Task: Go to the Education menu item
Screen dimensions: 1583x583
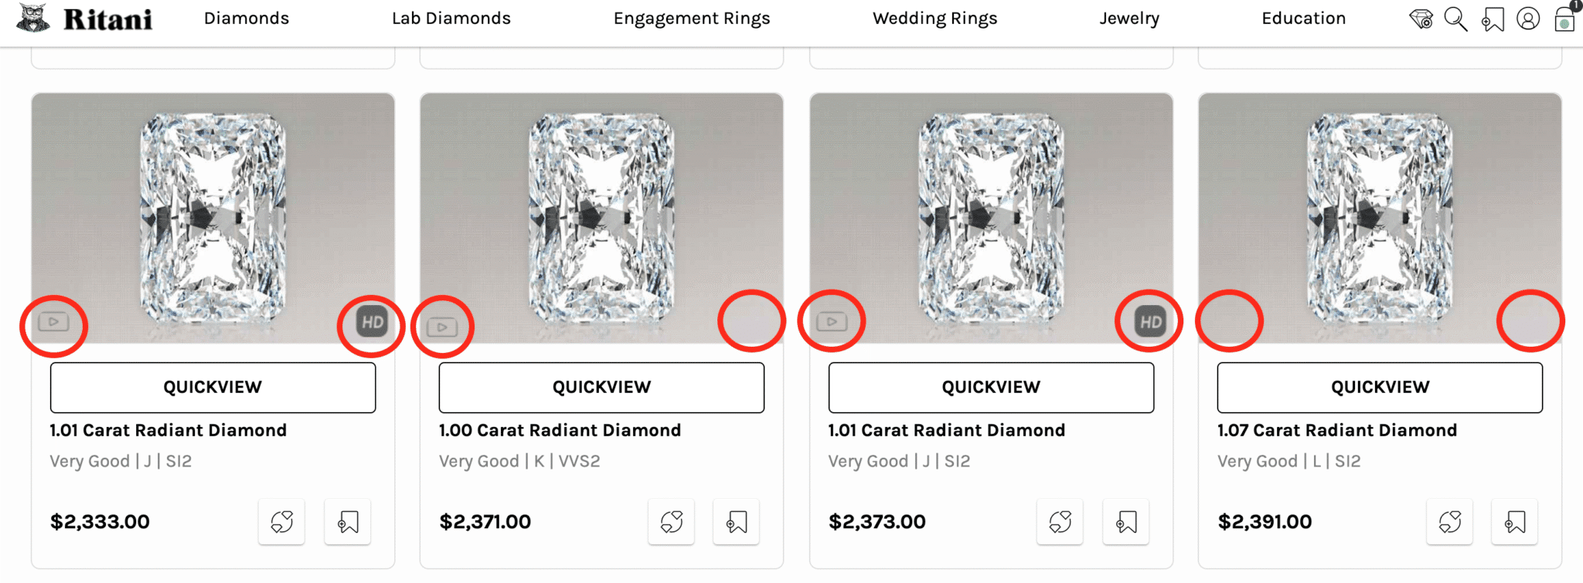Action: click(x=1303, y=19)
